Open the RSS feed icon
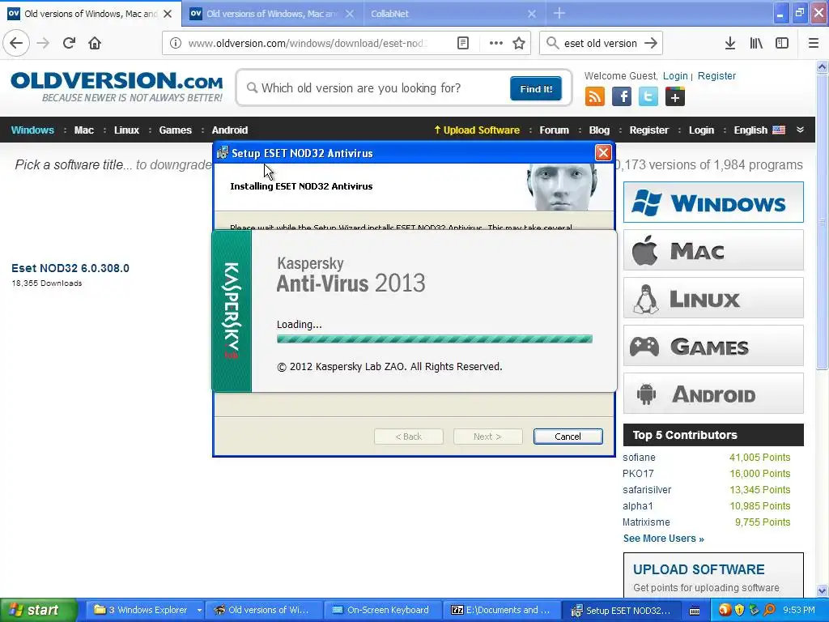The height and width of the screenshot is (622, 829). tap(594, 96)
